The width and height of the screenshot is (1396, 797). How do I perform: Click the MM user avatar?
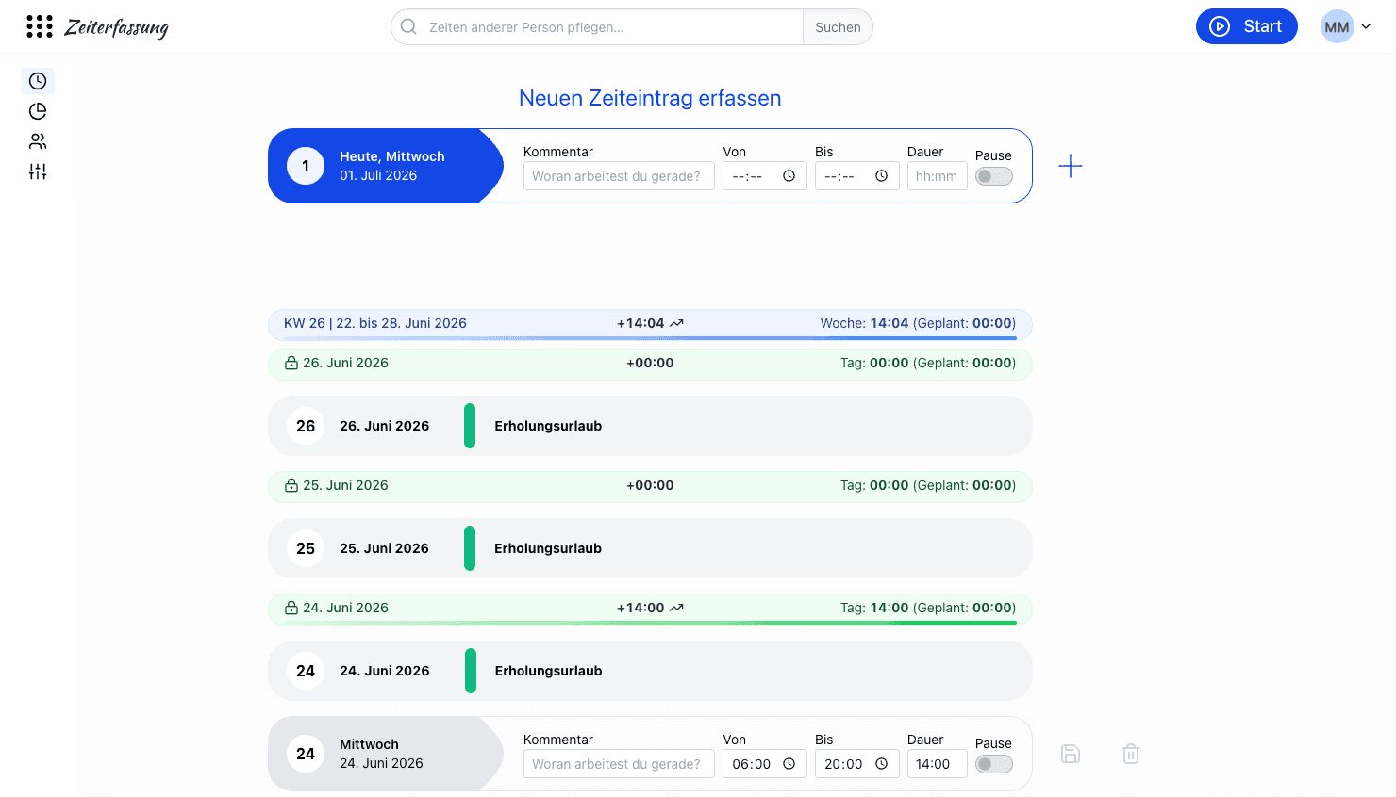[1337, 27]
